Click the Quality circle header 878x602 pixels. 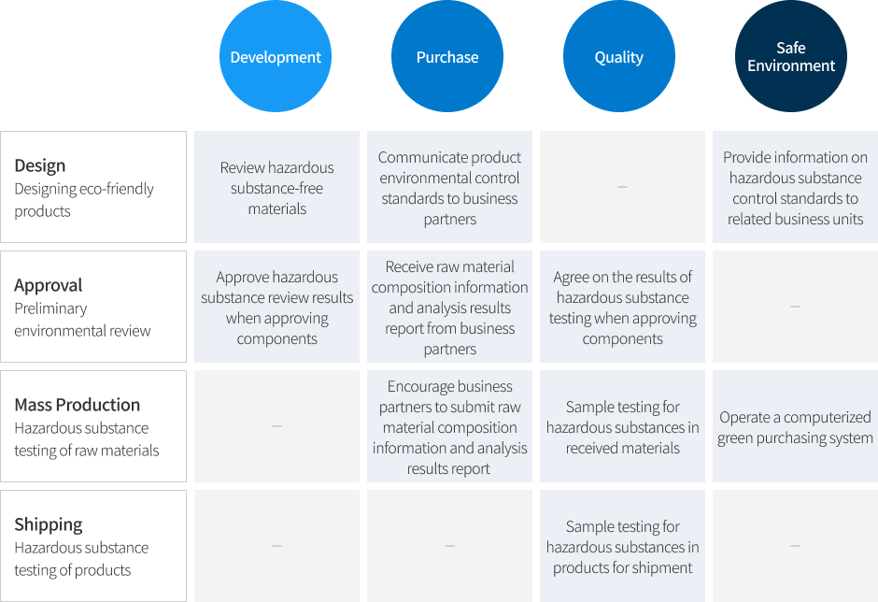coord(618,56)
